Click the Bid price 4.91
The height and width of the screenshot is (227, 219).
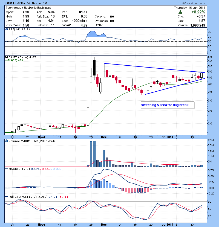pyautogui.click(x=51, y=21)
